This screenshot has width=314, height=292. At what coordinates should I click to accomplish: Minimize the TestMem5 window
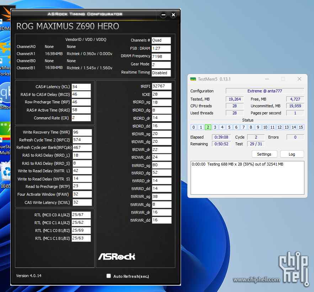267,79
